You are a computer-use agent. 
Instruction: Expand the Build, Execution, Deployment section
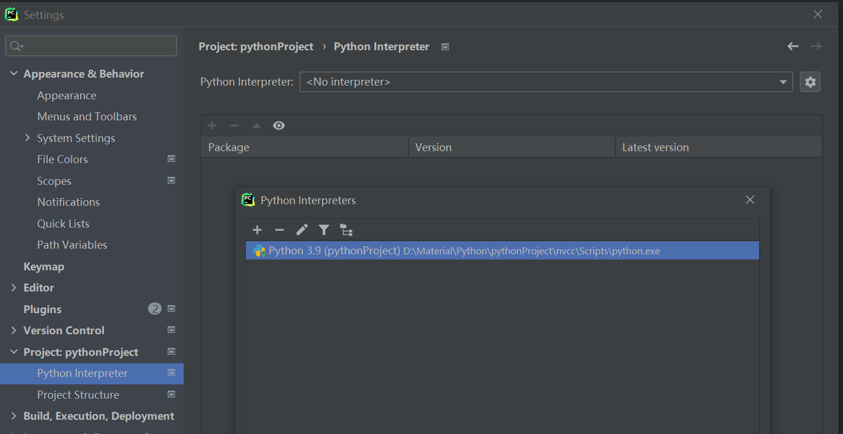click(14, 416)
